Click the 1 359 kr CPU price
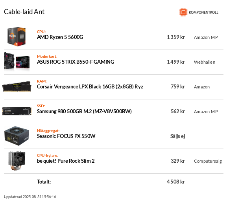 coord(176,37)
